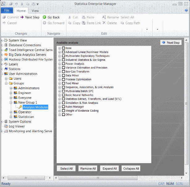Click the Log Viewer icon

tap(6, 126)
